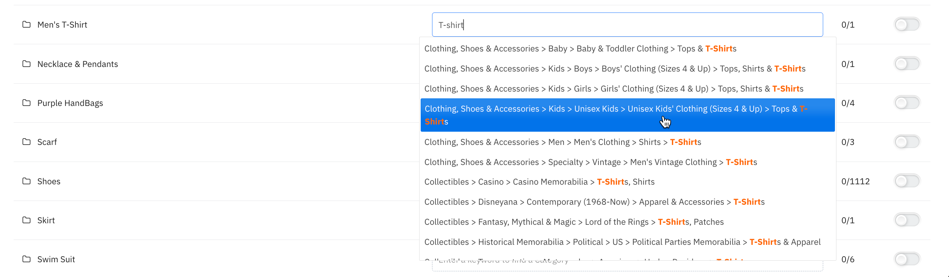Screen dimensions: 949x277
Task: Click the Shoes category name
Action: (49, 181)
